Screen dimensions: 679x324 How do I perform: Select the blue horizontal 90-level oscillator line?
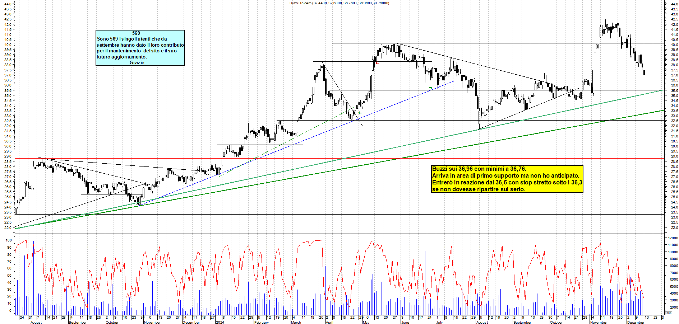tap(339, 247)
